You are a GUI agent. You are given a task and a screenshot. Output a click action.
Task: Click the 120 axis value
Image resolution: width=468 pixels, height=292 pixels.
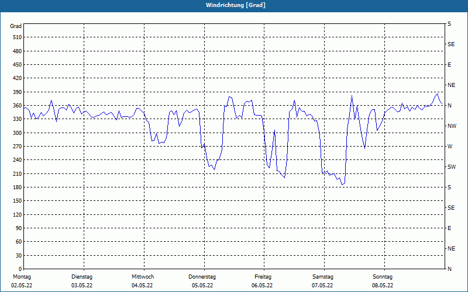18,214
